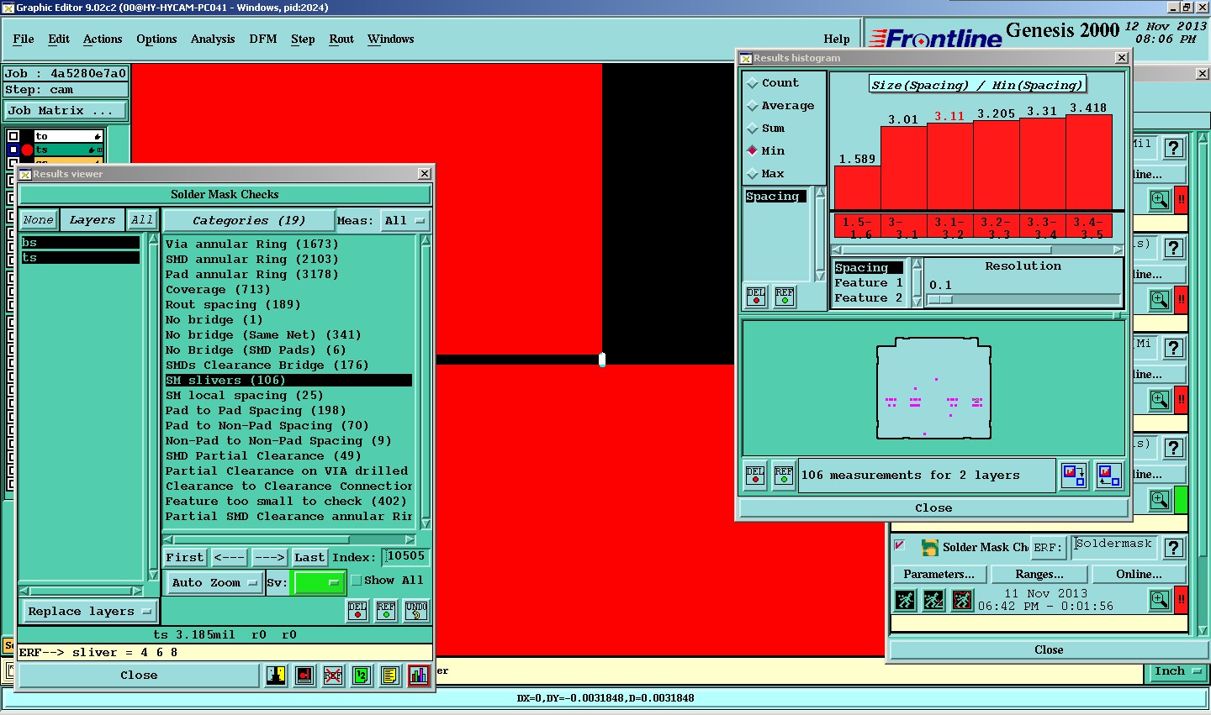Click DEL icon below Spacing list in histogram

coord(756,297)
